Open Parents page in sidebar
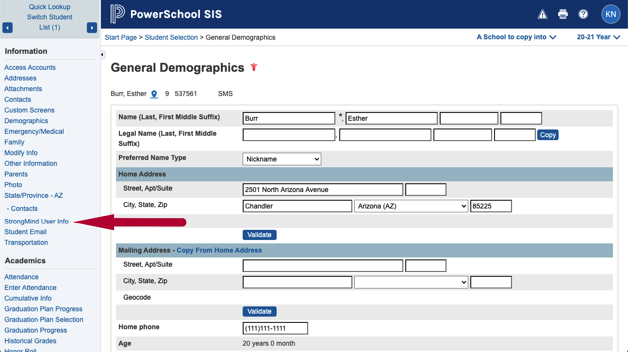The height and width of the screenshot is (352, 628). tap(16, 174)
